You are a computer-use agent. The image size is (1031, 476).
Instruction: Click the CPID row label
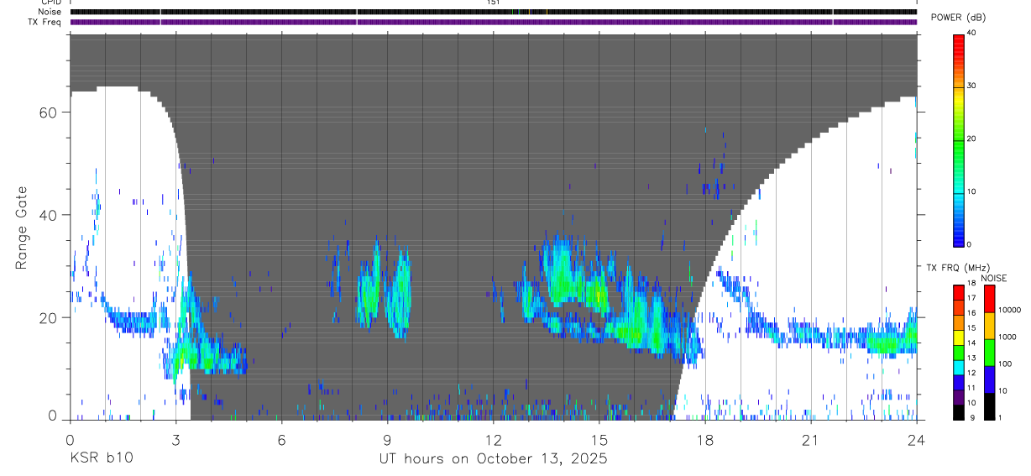tap(50, 3)
